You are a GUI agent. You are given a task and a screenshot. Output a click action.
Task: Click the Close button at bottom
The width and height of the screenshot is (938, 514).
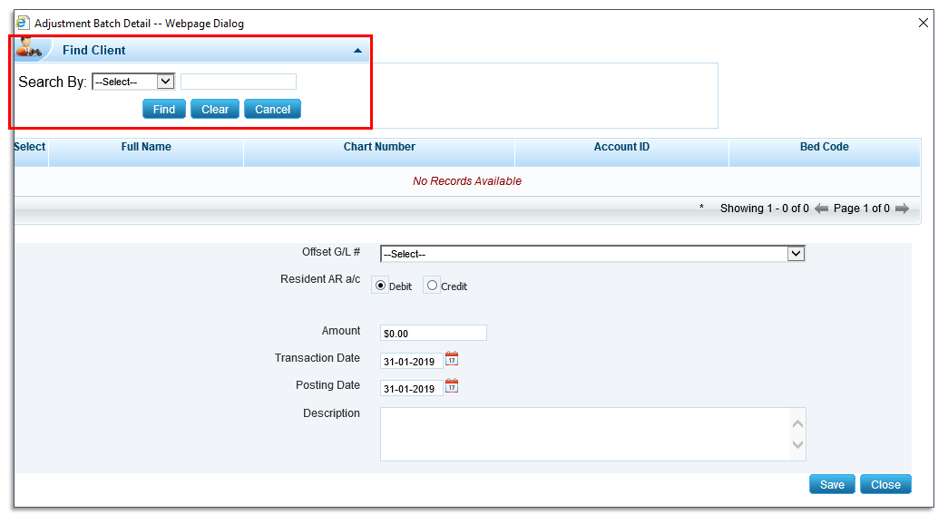[x=885, y=484]
